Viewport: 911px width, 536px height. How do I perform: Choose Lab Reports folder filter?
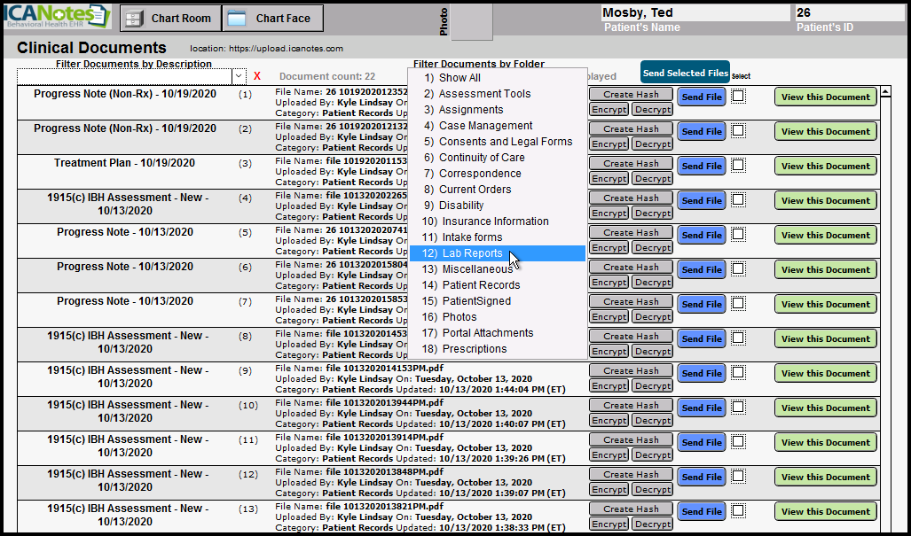pos(472,253)
